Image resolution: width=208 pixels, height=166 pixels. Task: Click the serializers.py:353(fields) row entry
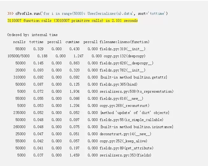coord(125,155)
